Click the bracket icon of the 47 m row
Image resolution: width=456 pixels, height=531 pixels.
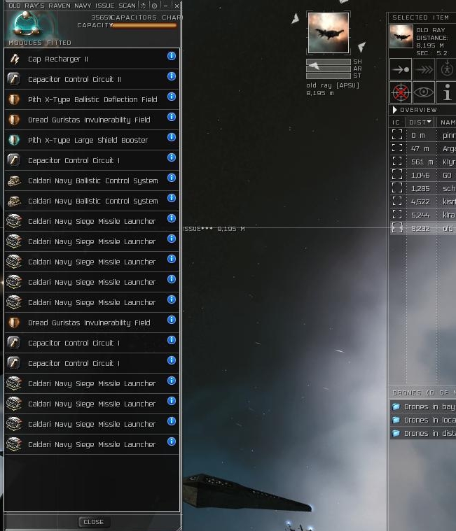[397, 148]
